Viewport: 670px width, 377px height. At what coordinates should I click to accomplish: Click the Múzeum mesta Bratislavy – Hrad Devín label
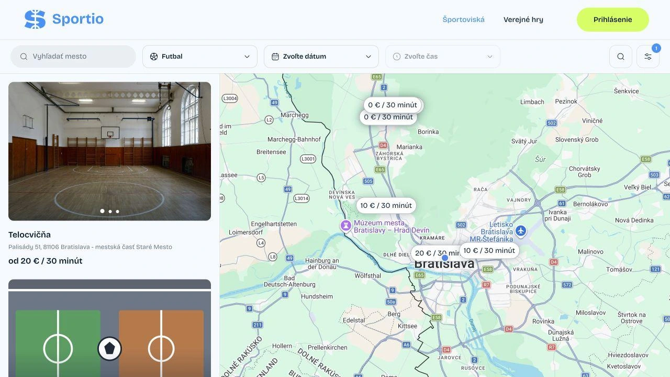tap(392, 227)
